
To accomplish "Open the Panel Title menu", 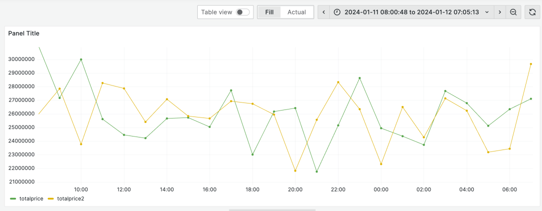I will pyautogui.click(x=24, y=33).
